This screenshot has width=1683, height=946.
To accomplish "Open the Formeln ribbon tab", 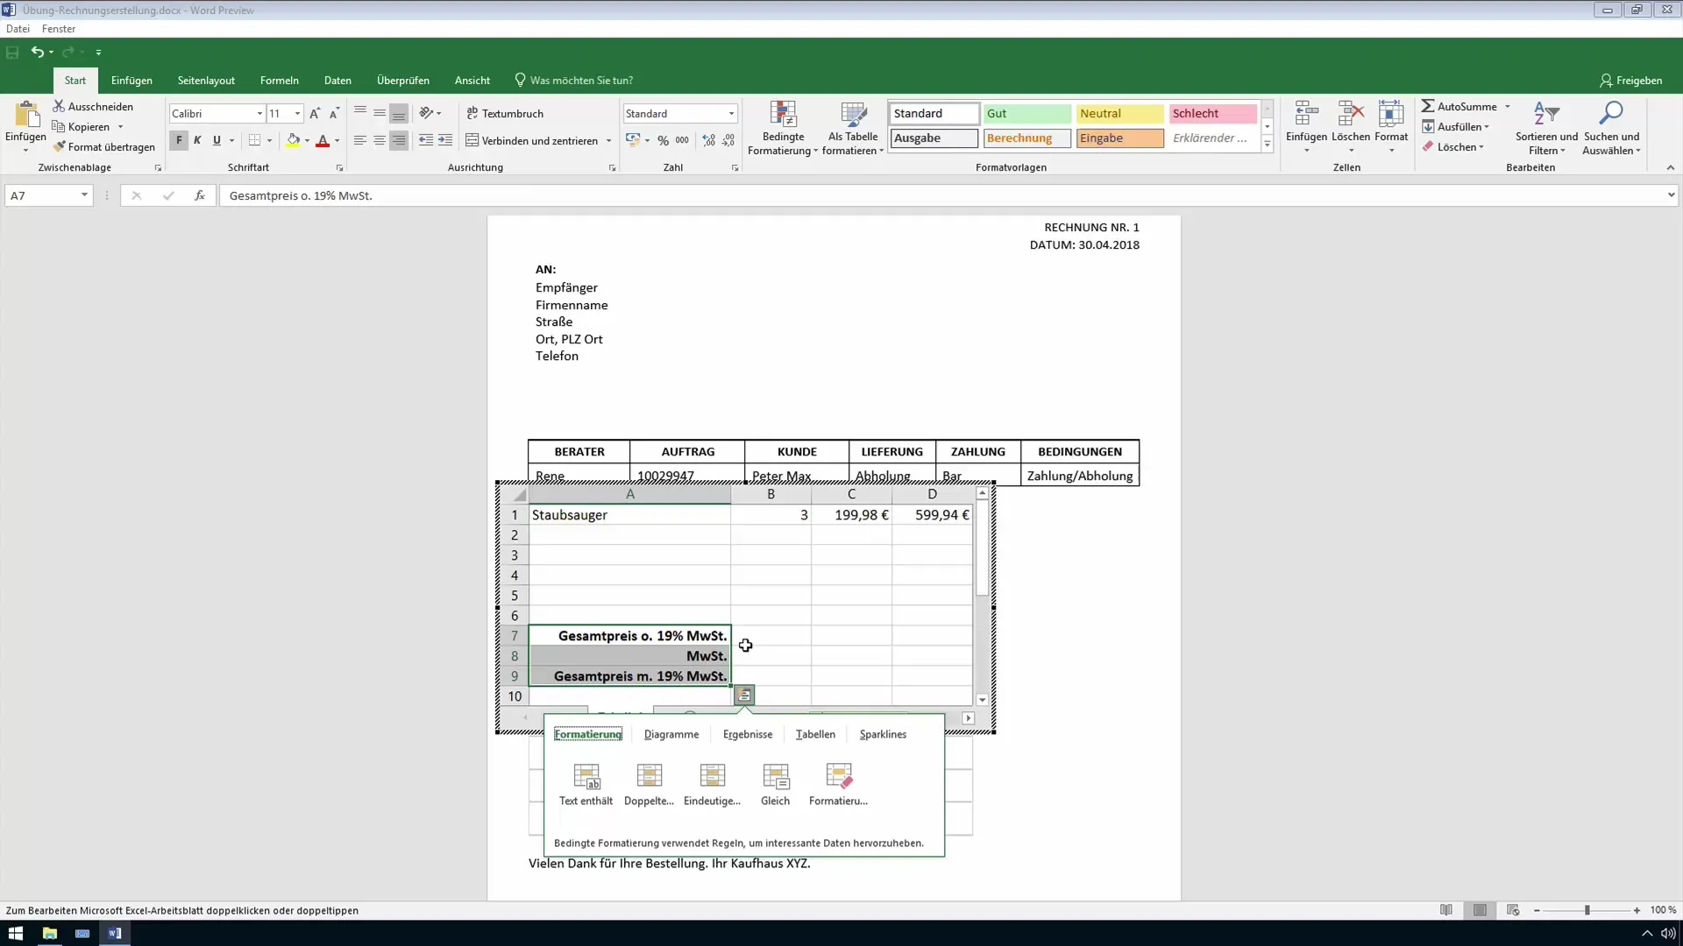I will tap(280, 81).
